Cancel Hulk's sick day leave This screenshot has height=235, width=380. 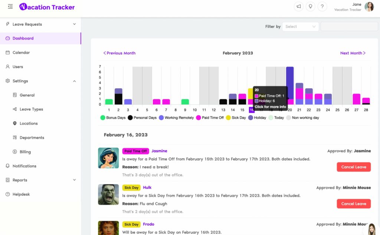click(353, 203)
